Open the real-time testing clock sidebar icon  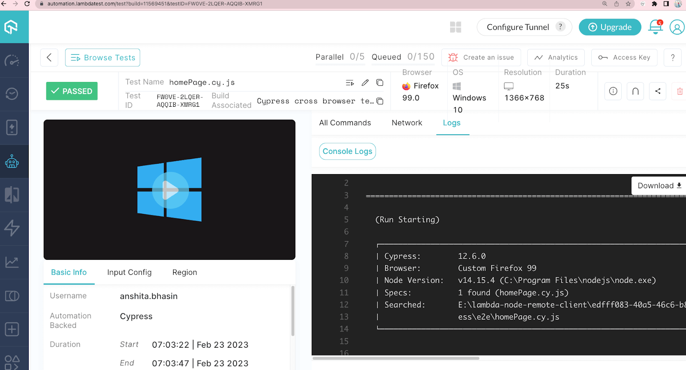click(x=12, y=93)
